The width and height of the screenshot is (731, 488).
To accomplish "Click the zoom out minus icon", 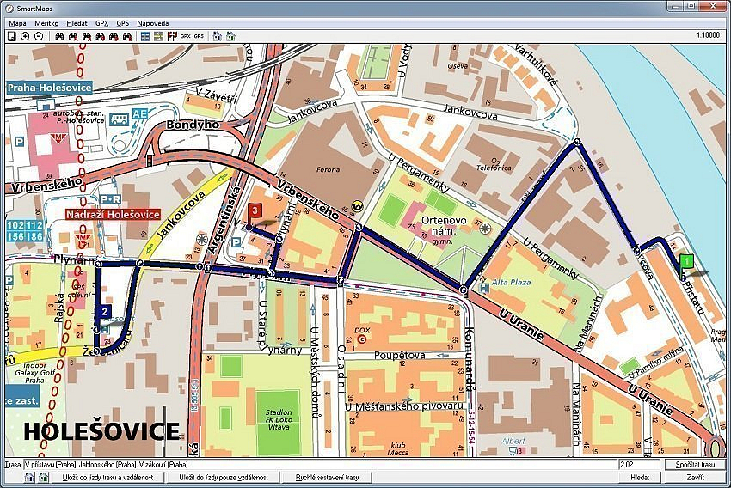I will pyautogui.click(x=39, y=36).
